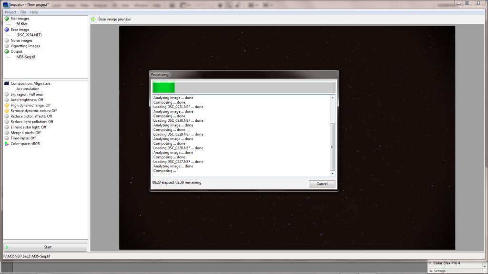Cancel the processing operation

[322, 184]
